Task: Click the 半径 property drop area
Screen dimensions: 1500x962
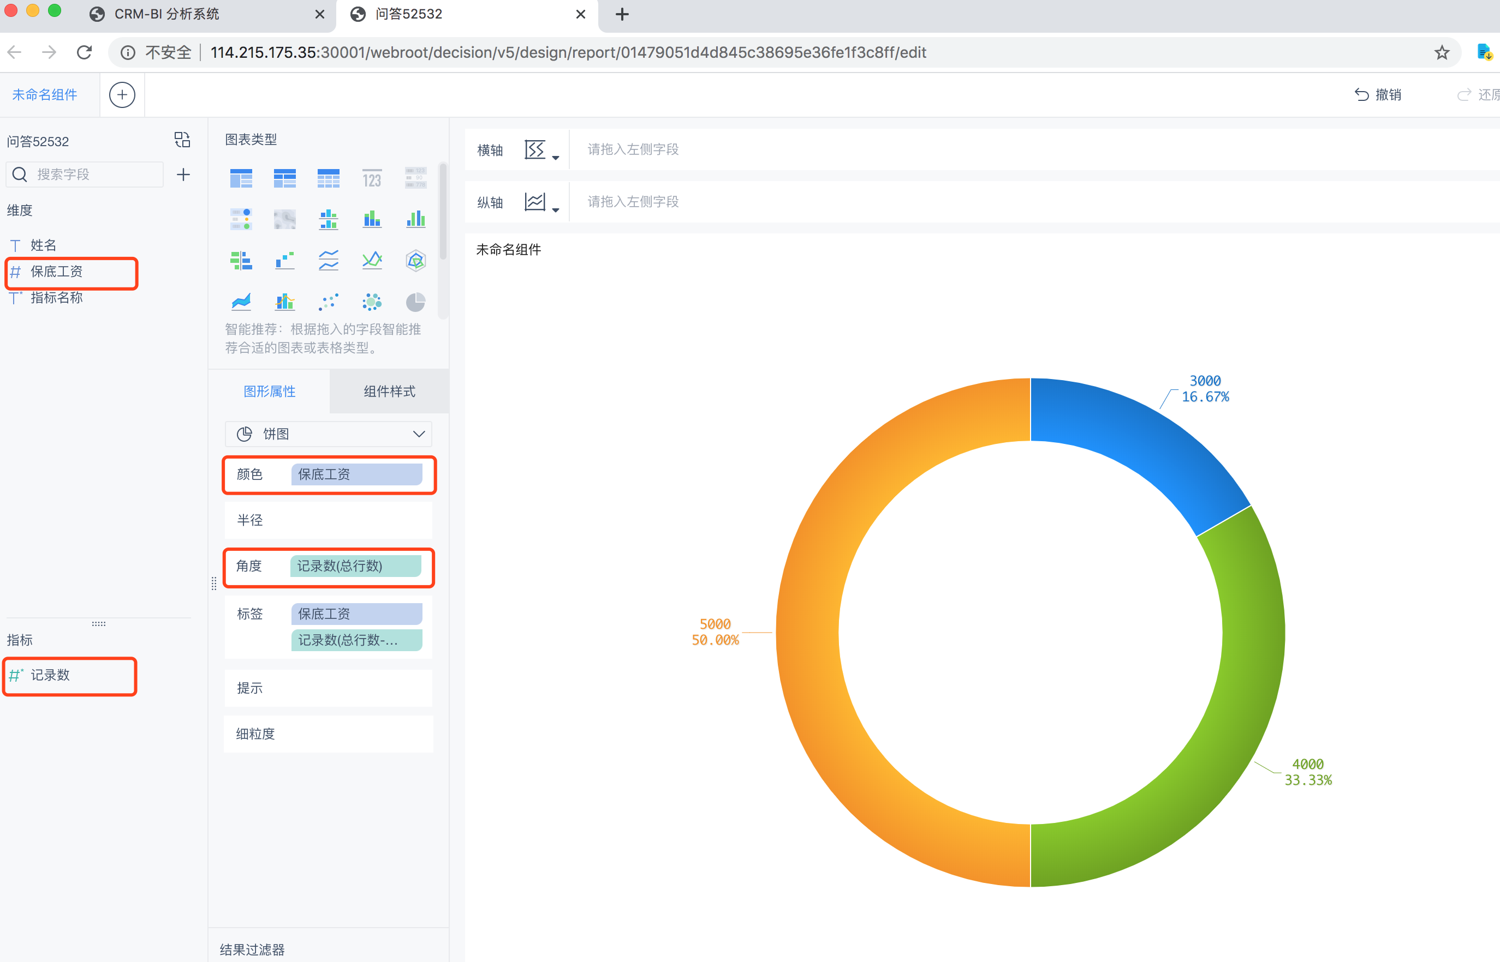Action: click(328, 520)
